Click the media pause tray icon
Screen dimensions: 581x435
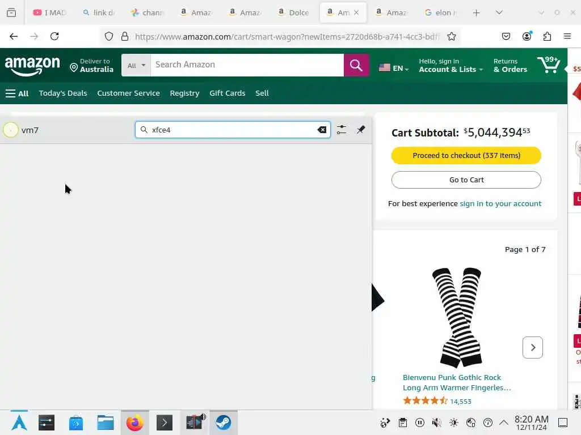tap(420, 423)
